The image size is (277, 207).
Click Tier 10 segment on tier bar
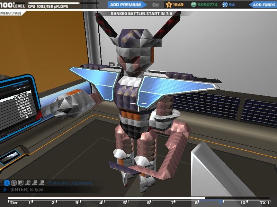pos(235,203)
